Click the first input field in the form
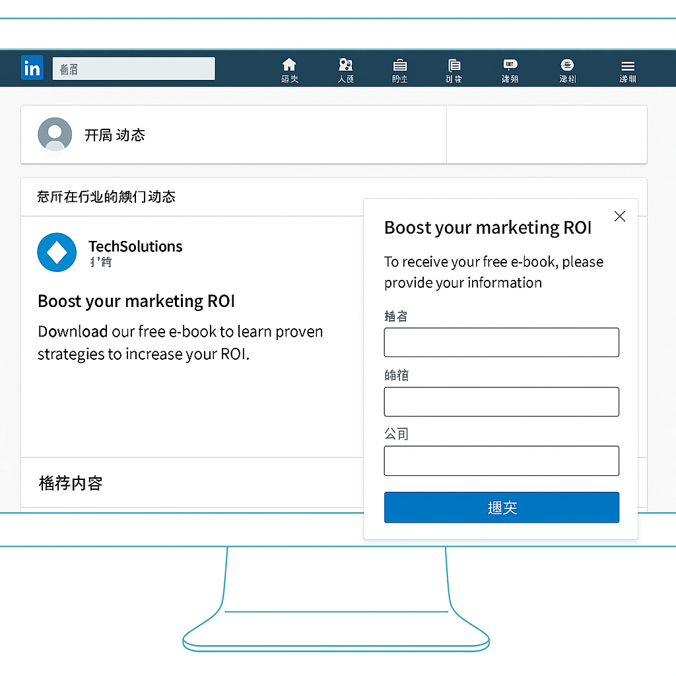 pos(501,343)
